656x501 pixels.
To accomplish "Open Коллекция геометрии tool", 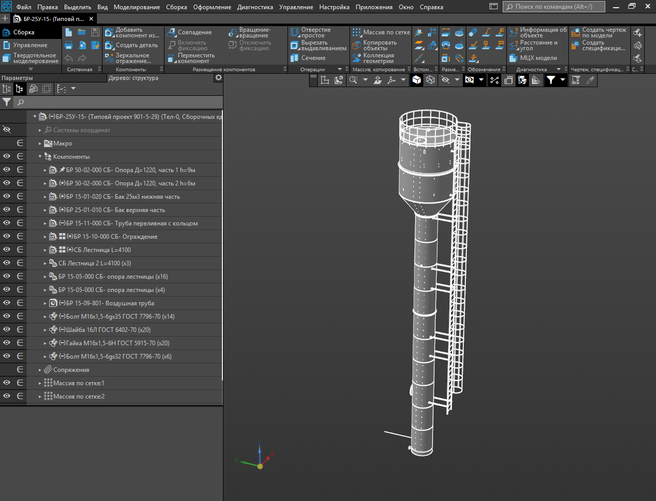I will point(373,58).
